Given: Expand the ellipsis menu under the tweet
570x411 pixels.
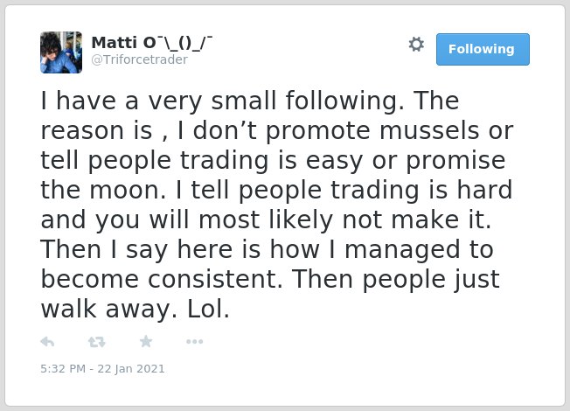Looking at the screenshot, I should [194, 342].
